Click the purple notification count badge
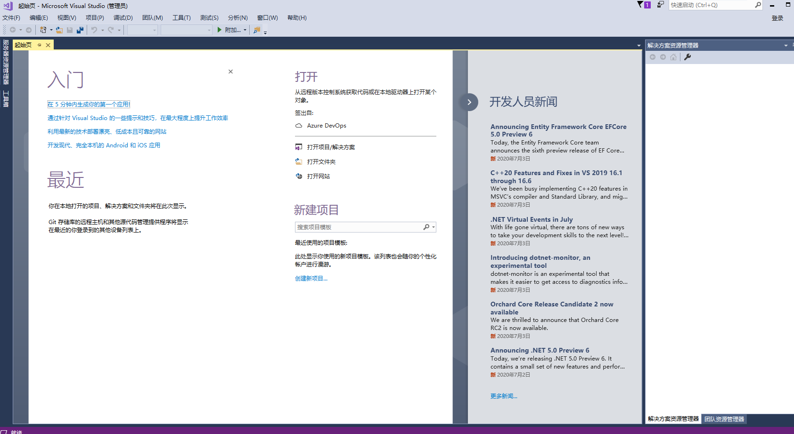This screenshot has width=794, height=434. pos(647,5)
